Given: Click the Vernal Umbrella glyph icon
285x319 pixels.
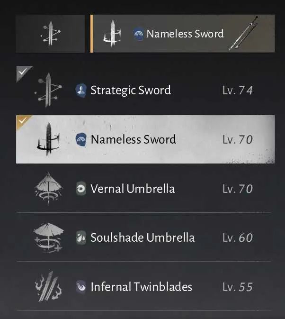Looking at the screenshot, I should click(48, 188).
